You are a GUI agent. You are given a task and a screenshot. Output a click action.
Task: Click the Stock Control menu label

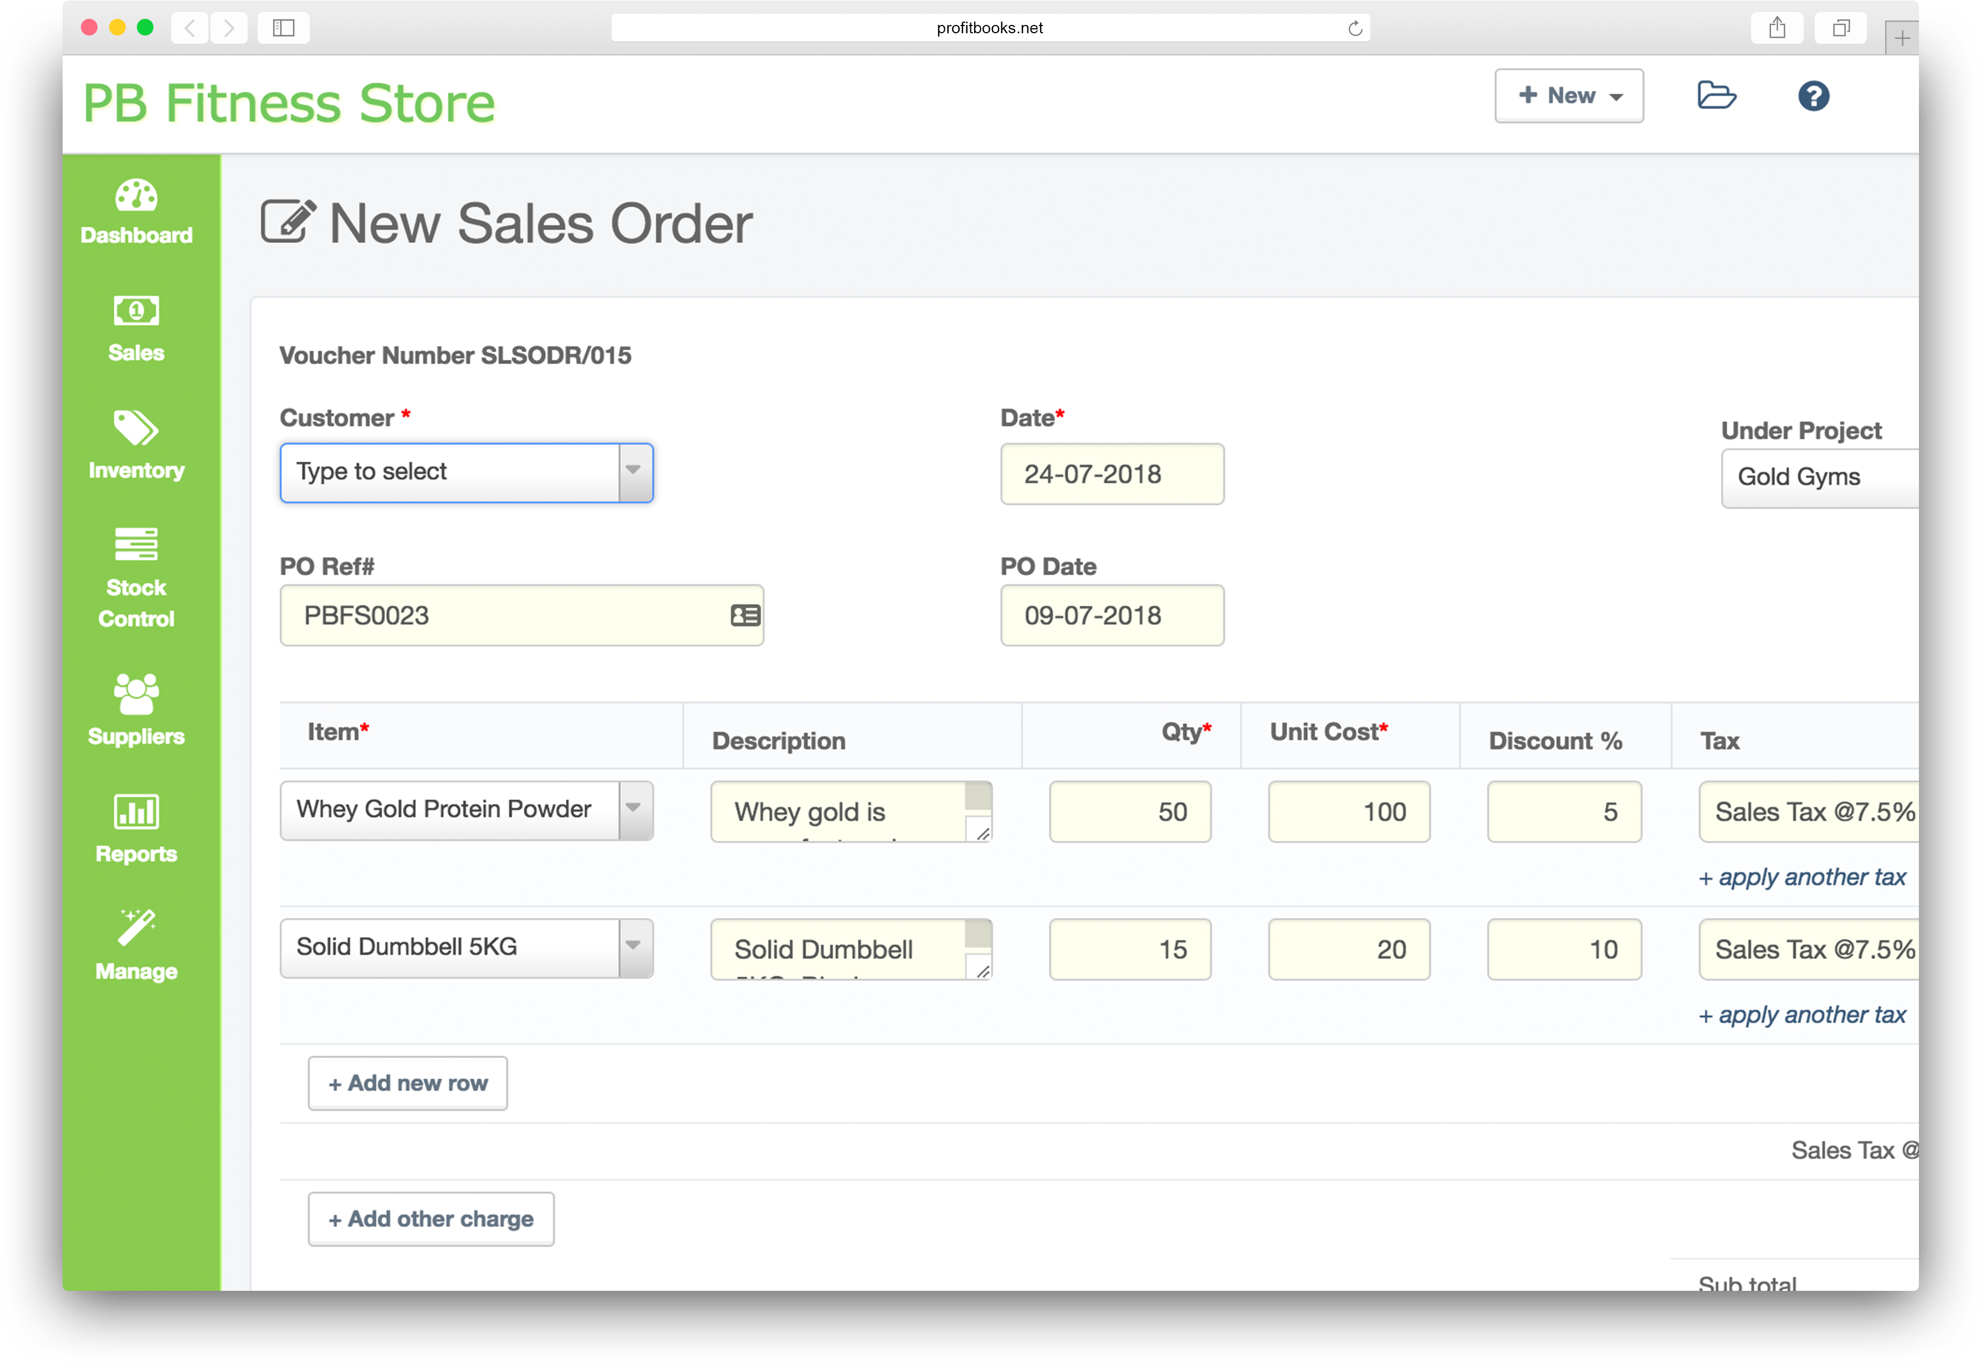pos(136,604)
